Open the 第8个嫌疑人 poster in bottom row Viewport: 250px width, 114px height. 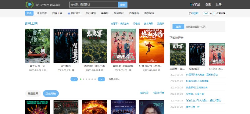66,107
